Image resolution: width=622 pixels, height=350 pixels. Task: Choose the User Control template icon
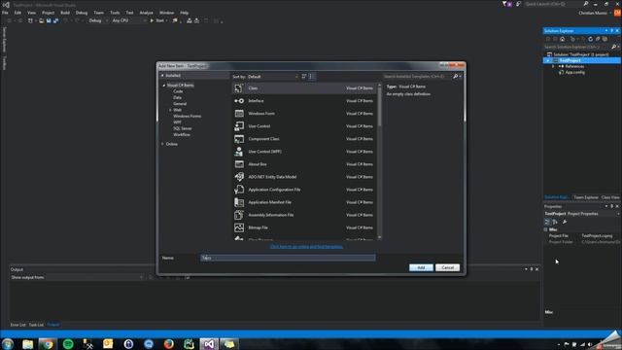239,126
